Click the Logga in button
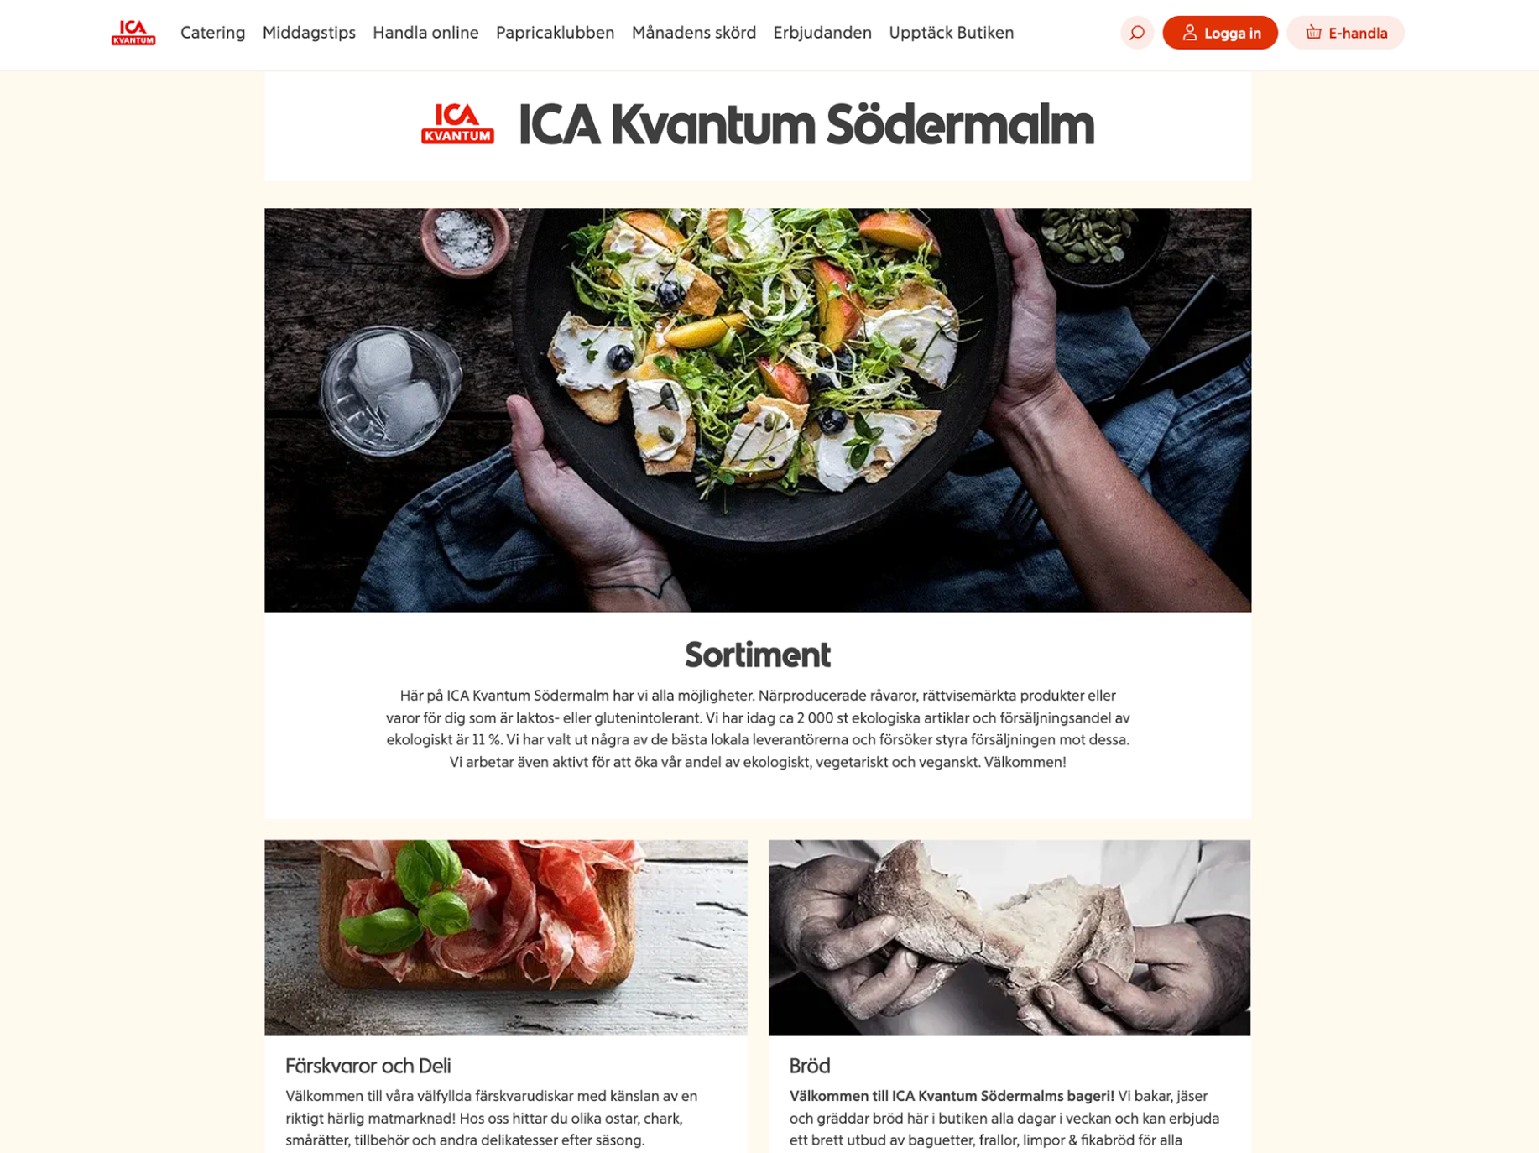 1219,33
